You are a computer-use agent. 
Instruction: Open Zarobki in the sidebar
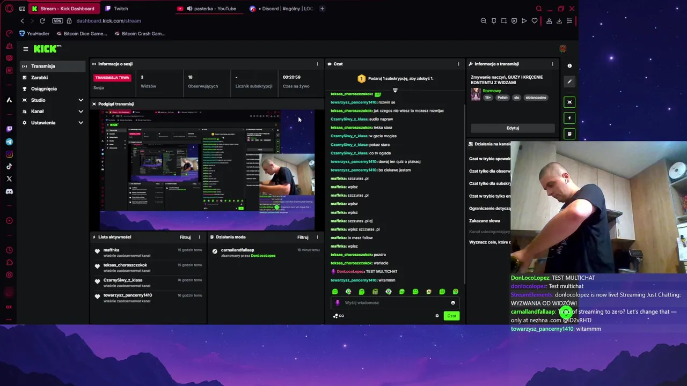tap(53, 78)
